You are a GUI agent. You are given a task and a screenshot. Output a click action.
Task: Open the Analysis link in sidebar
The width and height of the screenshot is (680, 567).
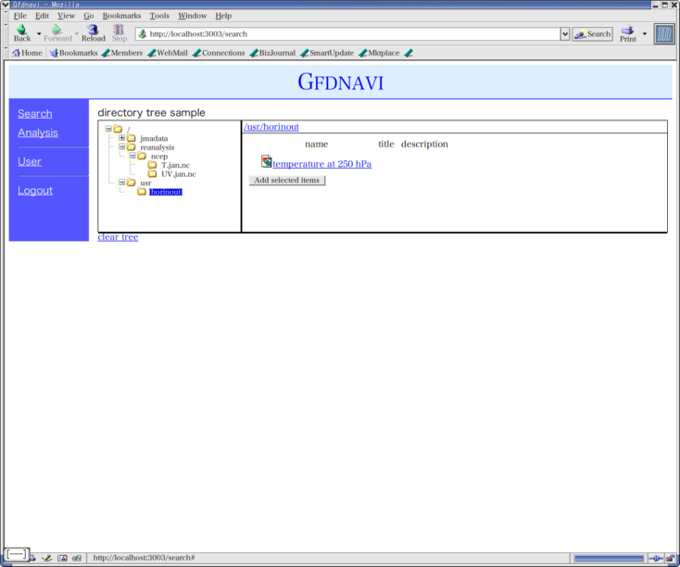38,132
